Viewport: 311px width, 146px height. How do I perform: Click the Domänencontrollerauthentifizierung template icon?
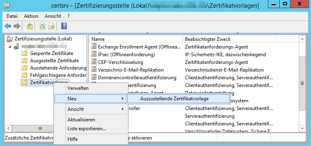pyautogui.click(x=94, y=78)
